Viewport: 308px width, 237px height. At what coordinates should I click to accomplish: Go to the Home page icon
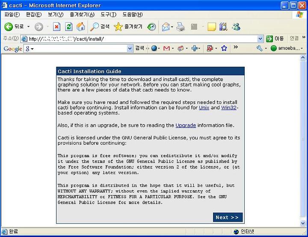click(81, 27)
